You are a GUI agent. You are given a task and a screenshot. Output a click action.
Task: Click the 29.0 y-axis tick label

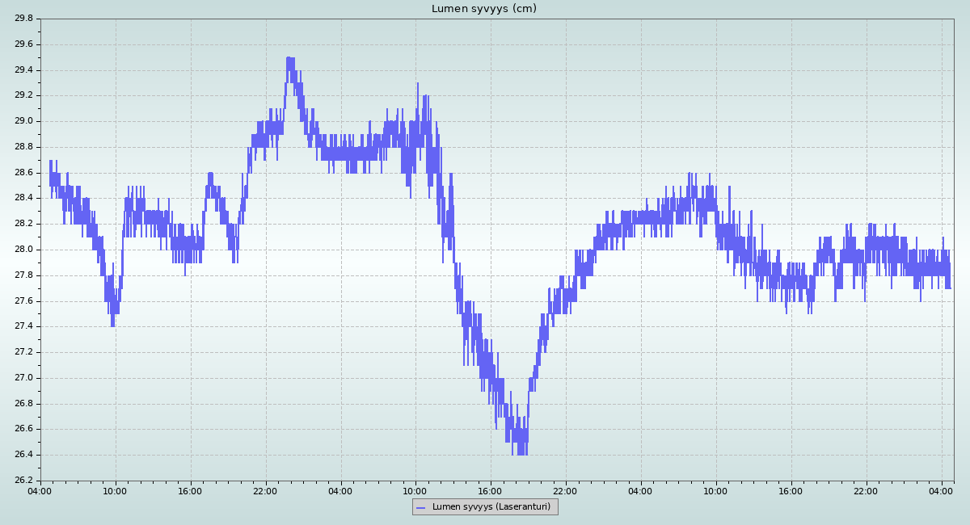[x=23, y=121]
